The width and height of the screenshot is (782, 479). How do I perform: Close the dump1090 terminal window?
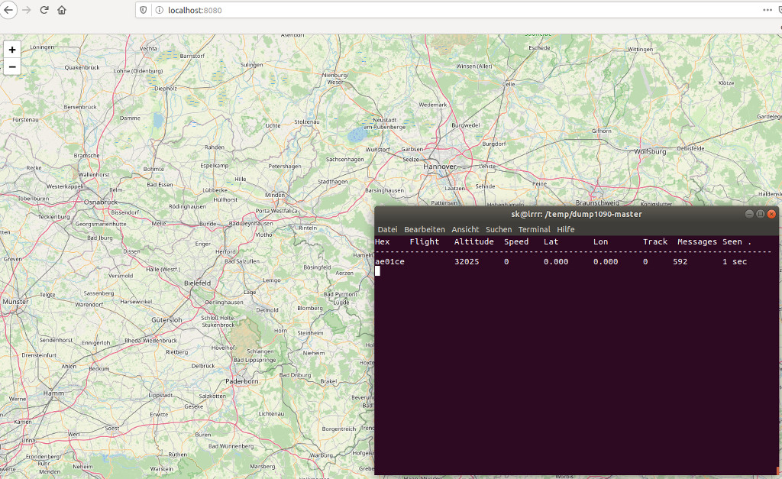(x=771, y=214)
